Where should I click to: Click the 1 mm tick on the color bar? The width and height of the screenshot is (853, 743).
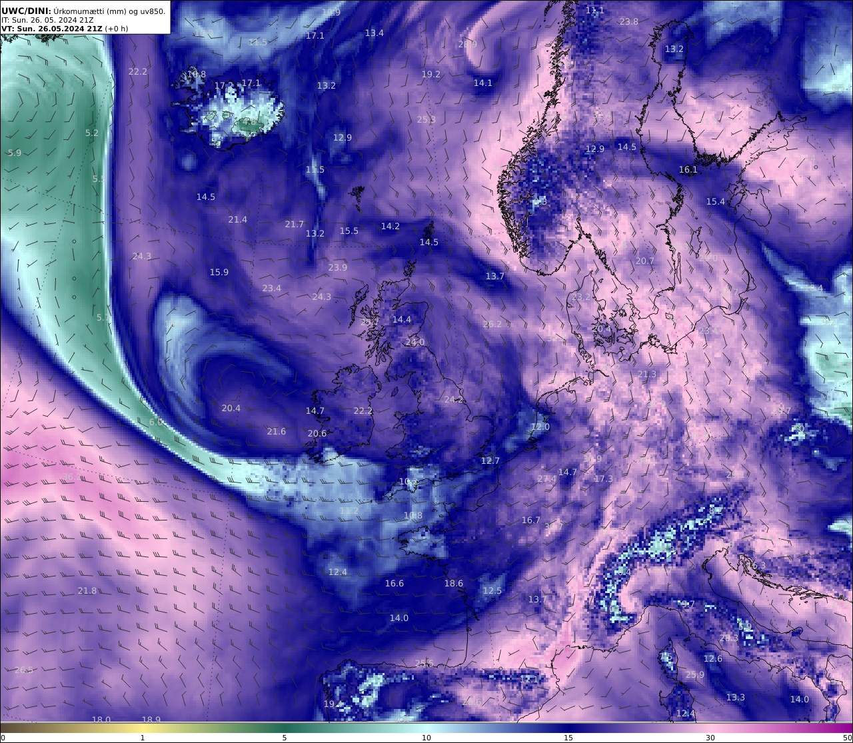pyautogui.click(x=143, y=737)
